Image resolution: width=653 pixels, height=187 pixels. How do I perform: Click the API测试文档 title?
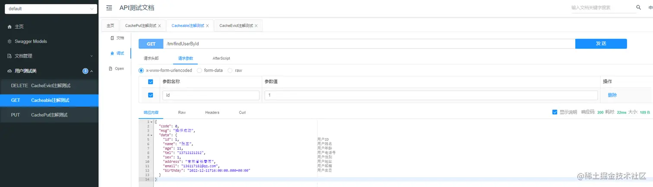coord(137,8)
